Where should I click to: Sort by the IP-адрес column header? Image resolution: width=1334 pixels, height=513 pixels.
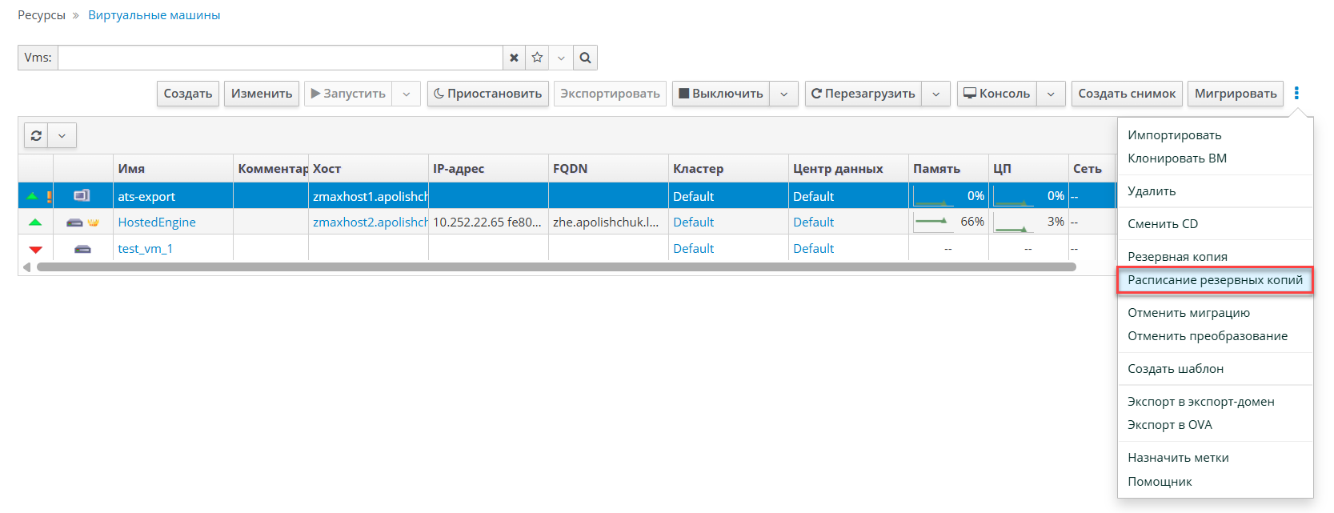coord(488,169)
